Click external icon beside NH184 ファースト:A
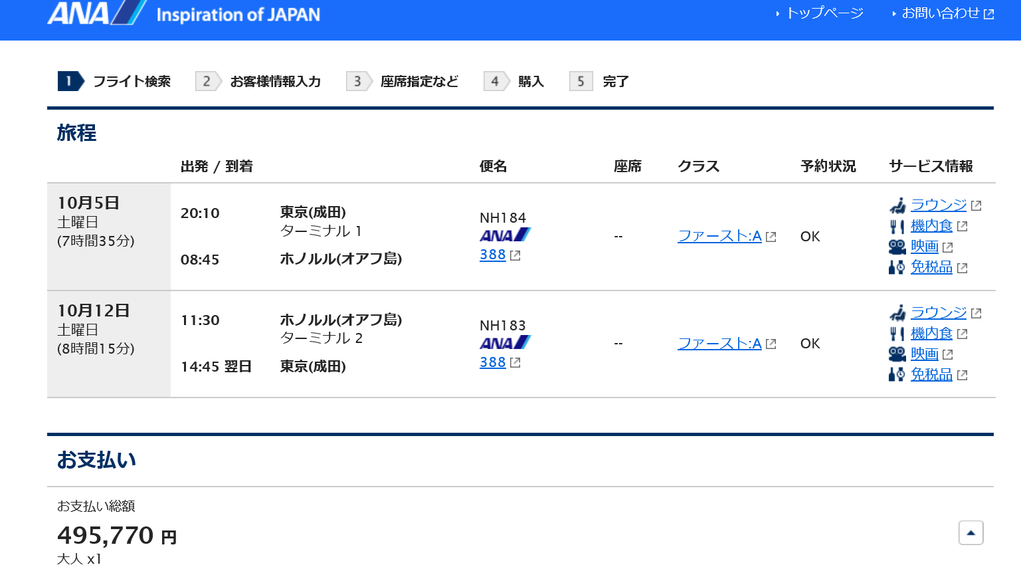The width and height of the screenshot is (1021, 575). [x=771, y=237]
